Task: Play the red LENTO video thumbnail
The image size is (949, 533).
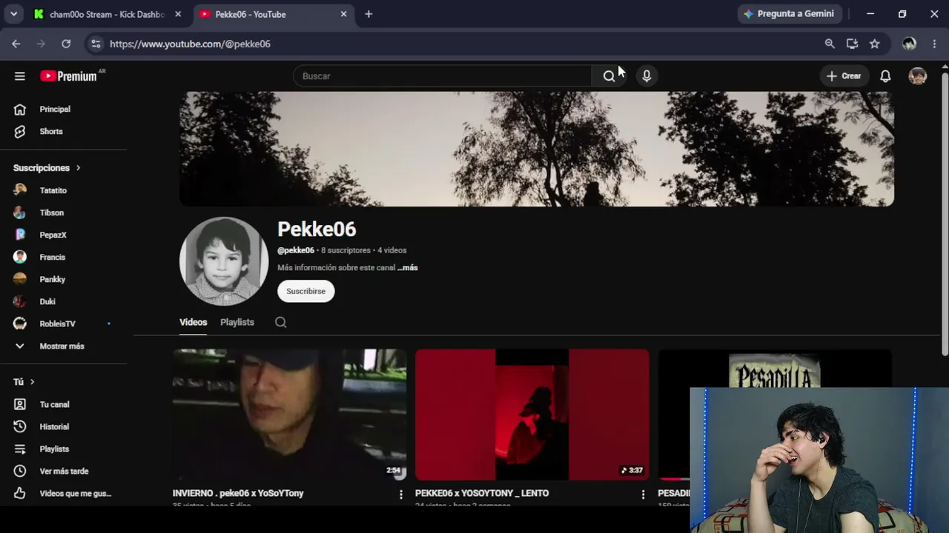Action: [x=532, y=415]
